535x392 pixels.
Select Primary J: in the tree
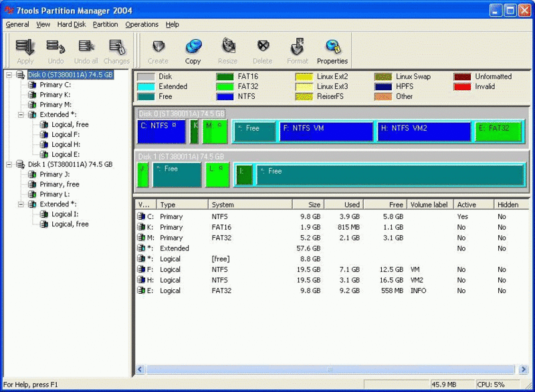55,174
